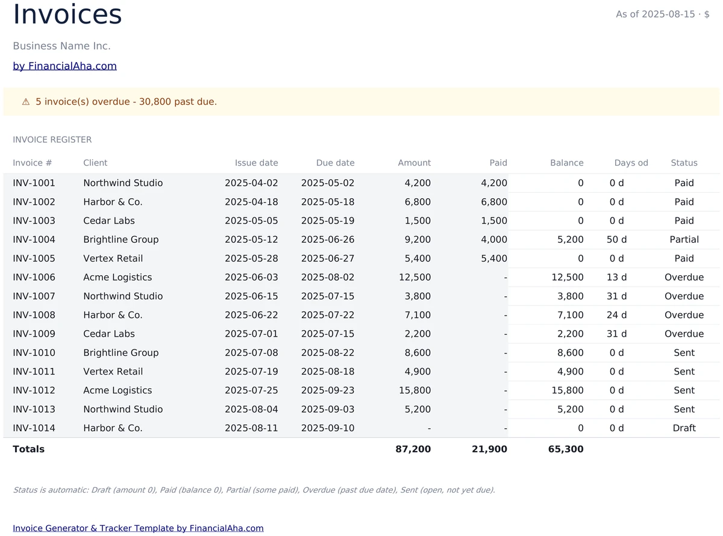Click total paid 21,900

pos(489,449)
